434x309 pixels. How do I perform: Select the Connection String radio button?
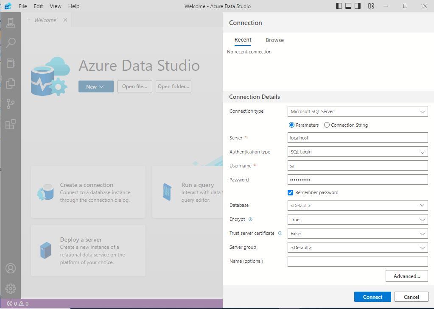pos(327,125)
